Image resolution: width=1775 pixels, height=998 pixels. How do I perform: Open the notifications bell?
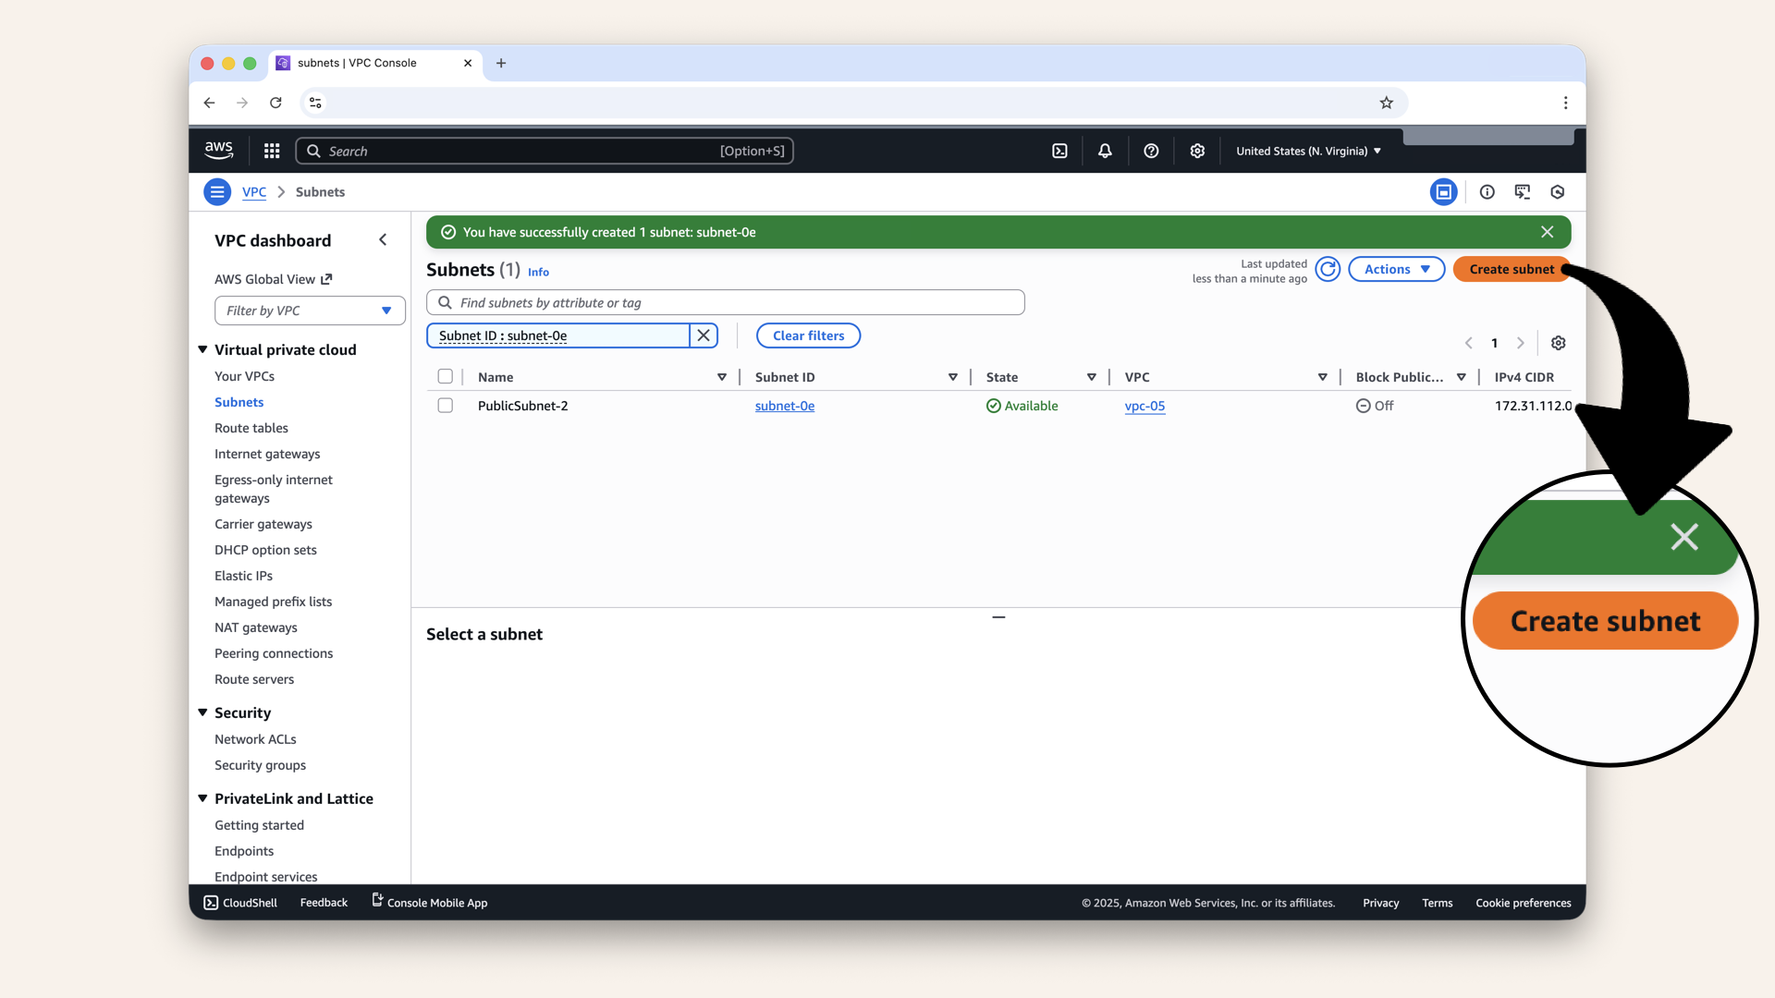coord(1105,151)
